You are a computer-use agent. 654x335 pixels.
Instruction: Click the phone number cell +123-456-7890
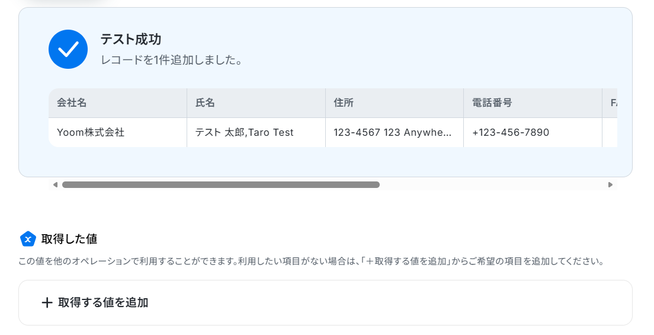point(533,132)
